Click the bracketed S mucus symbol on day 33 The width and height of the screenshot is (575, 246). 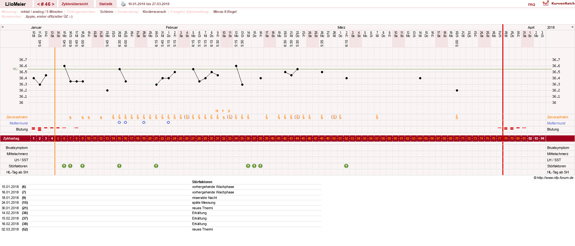coord(230,117)
